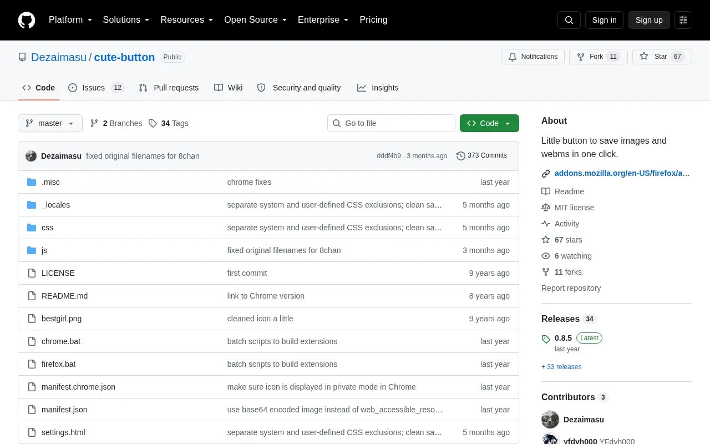710x444 pixels.
Task: Expand the Resources menu
Action: [x=187, y=20]
